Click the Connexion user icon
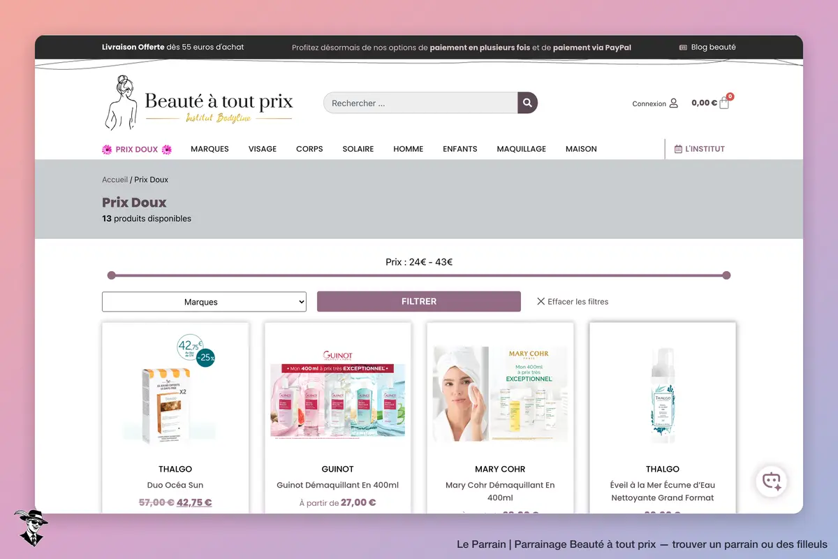This screenshot has width=838, height=559. click(x=673, y=103)
